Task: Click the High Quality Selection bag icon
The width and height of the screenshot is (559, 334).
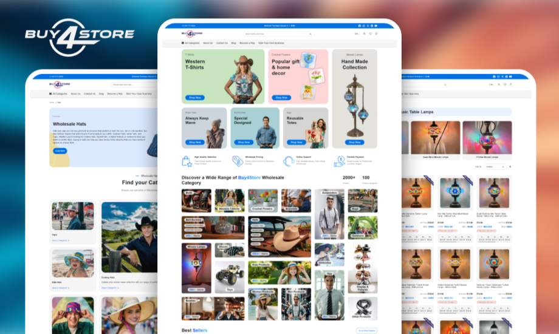Action: 187,161
